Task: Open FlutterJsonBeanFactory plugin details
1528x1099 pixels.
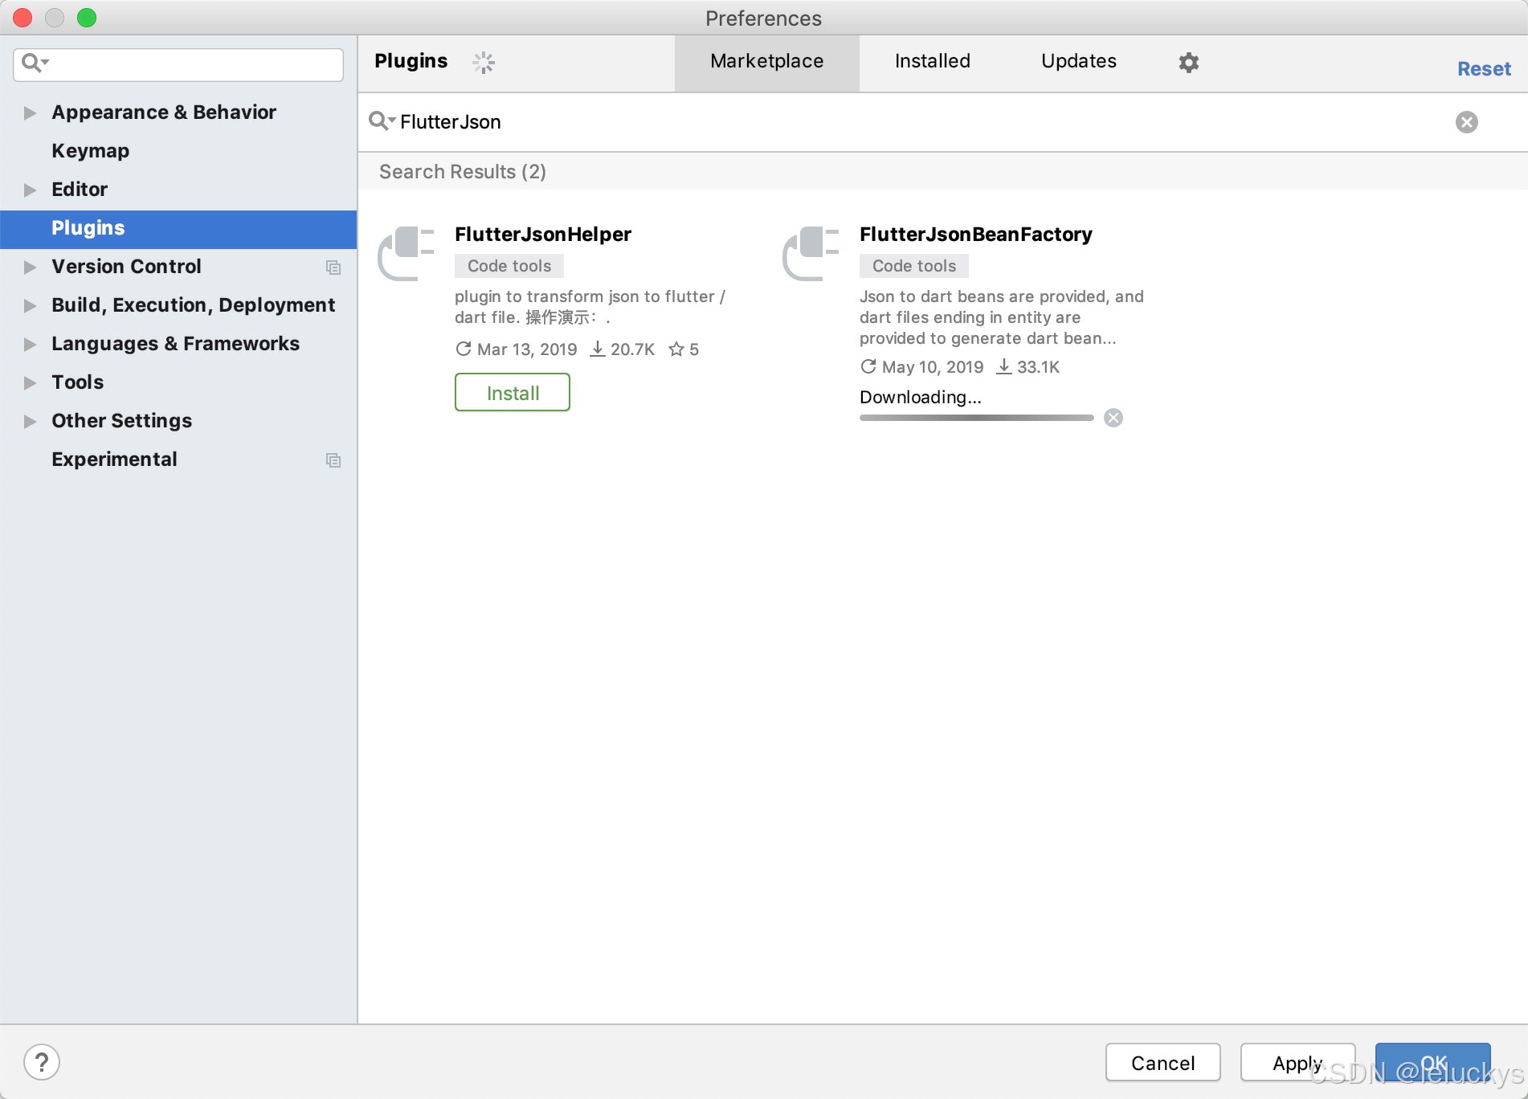Action: 975,235
